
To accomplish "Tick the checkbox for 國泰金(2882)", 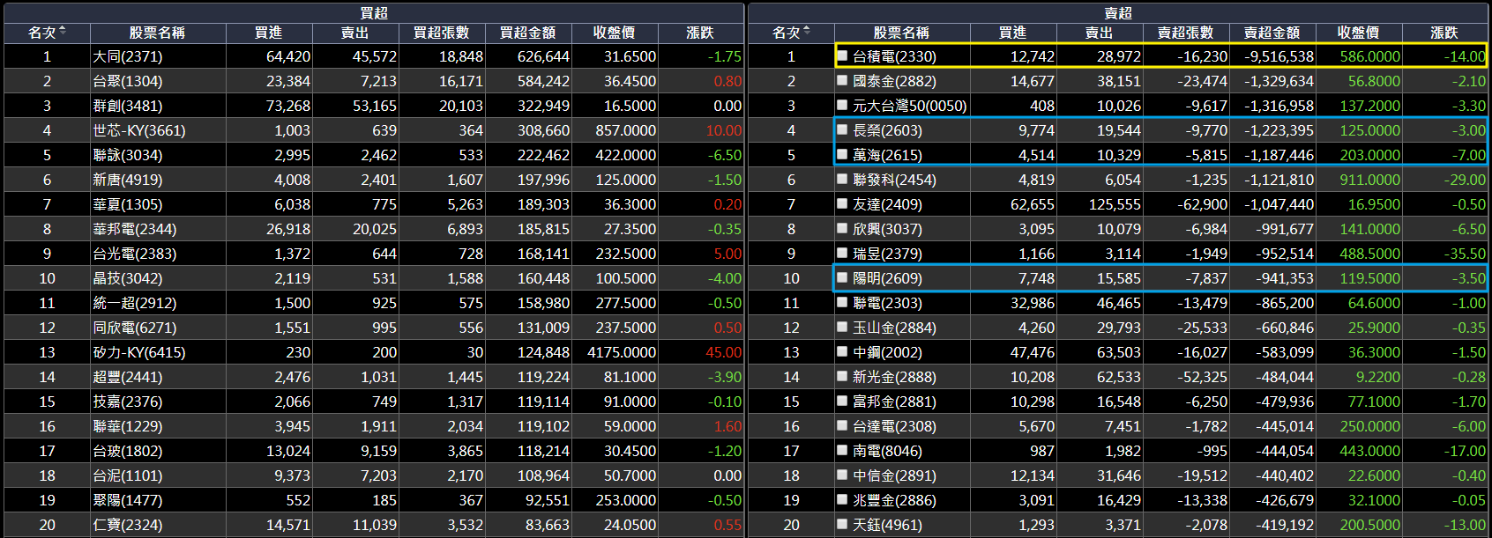I will [842, 80].
